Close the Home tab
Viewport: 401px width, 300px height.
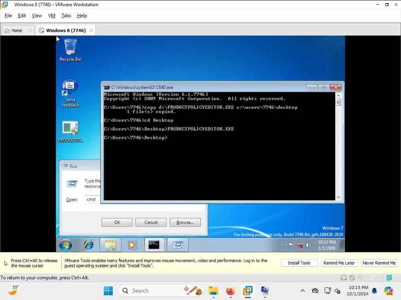30,30
